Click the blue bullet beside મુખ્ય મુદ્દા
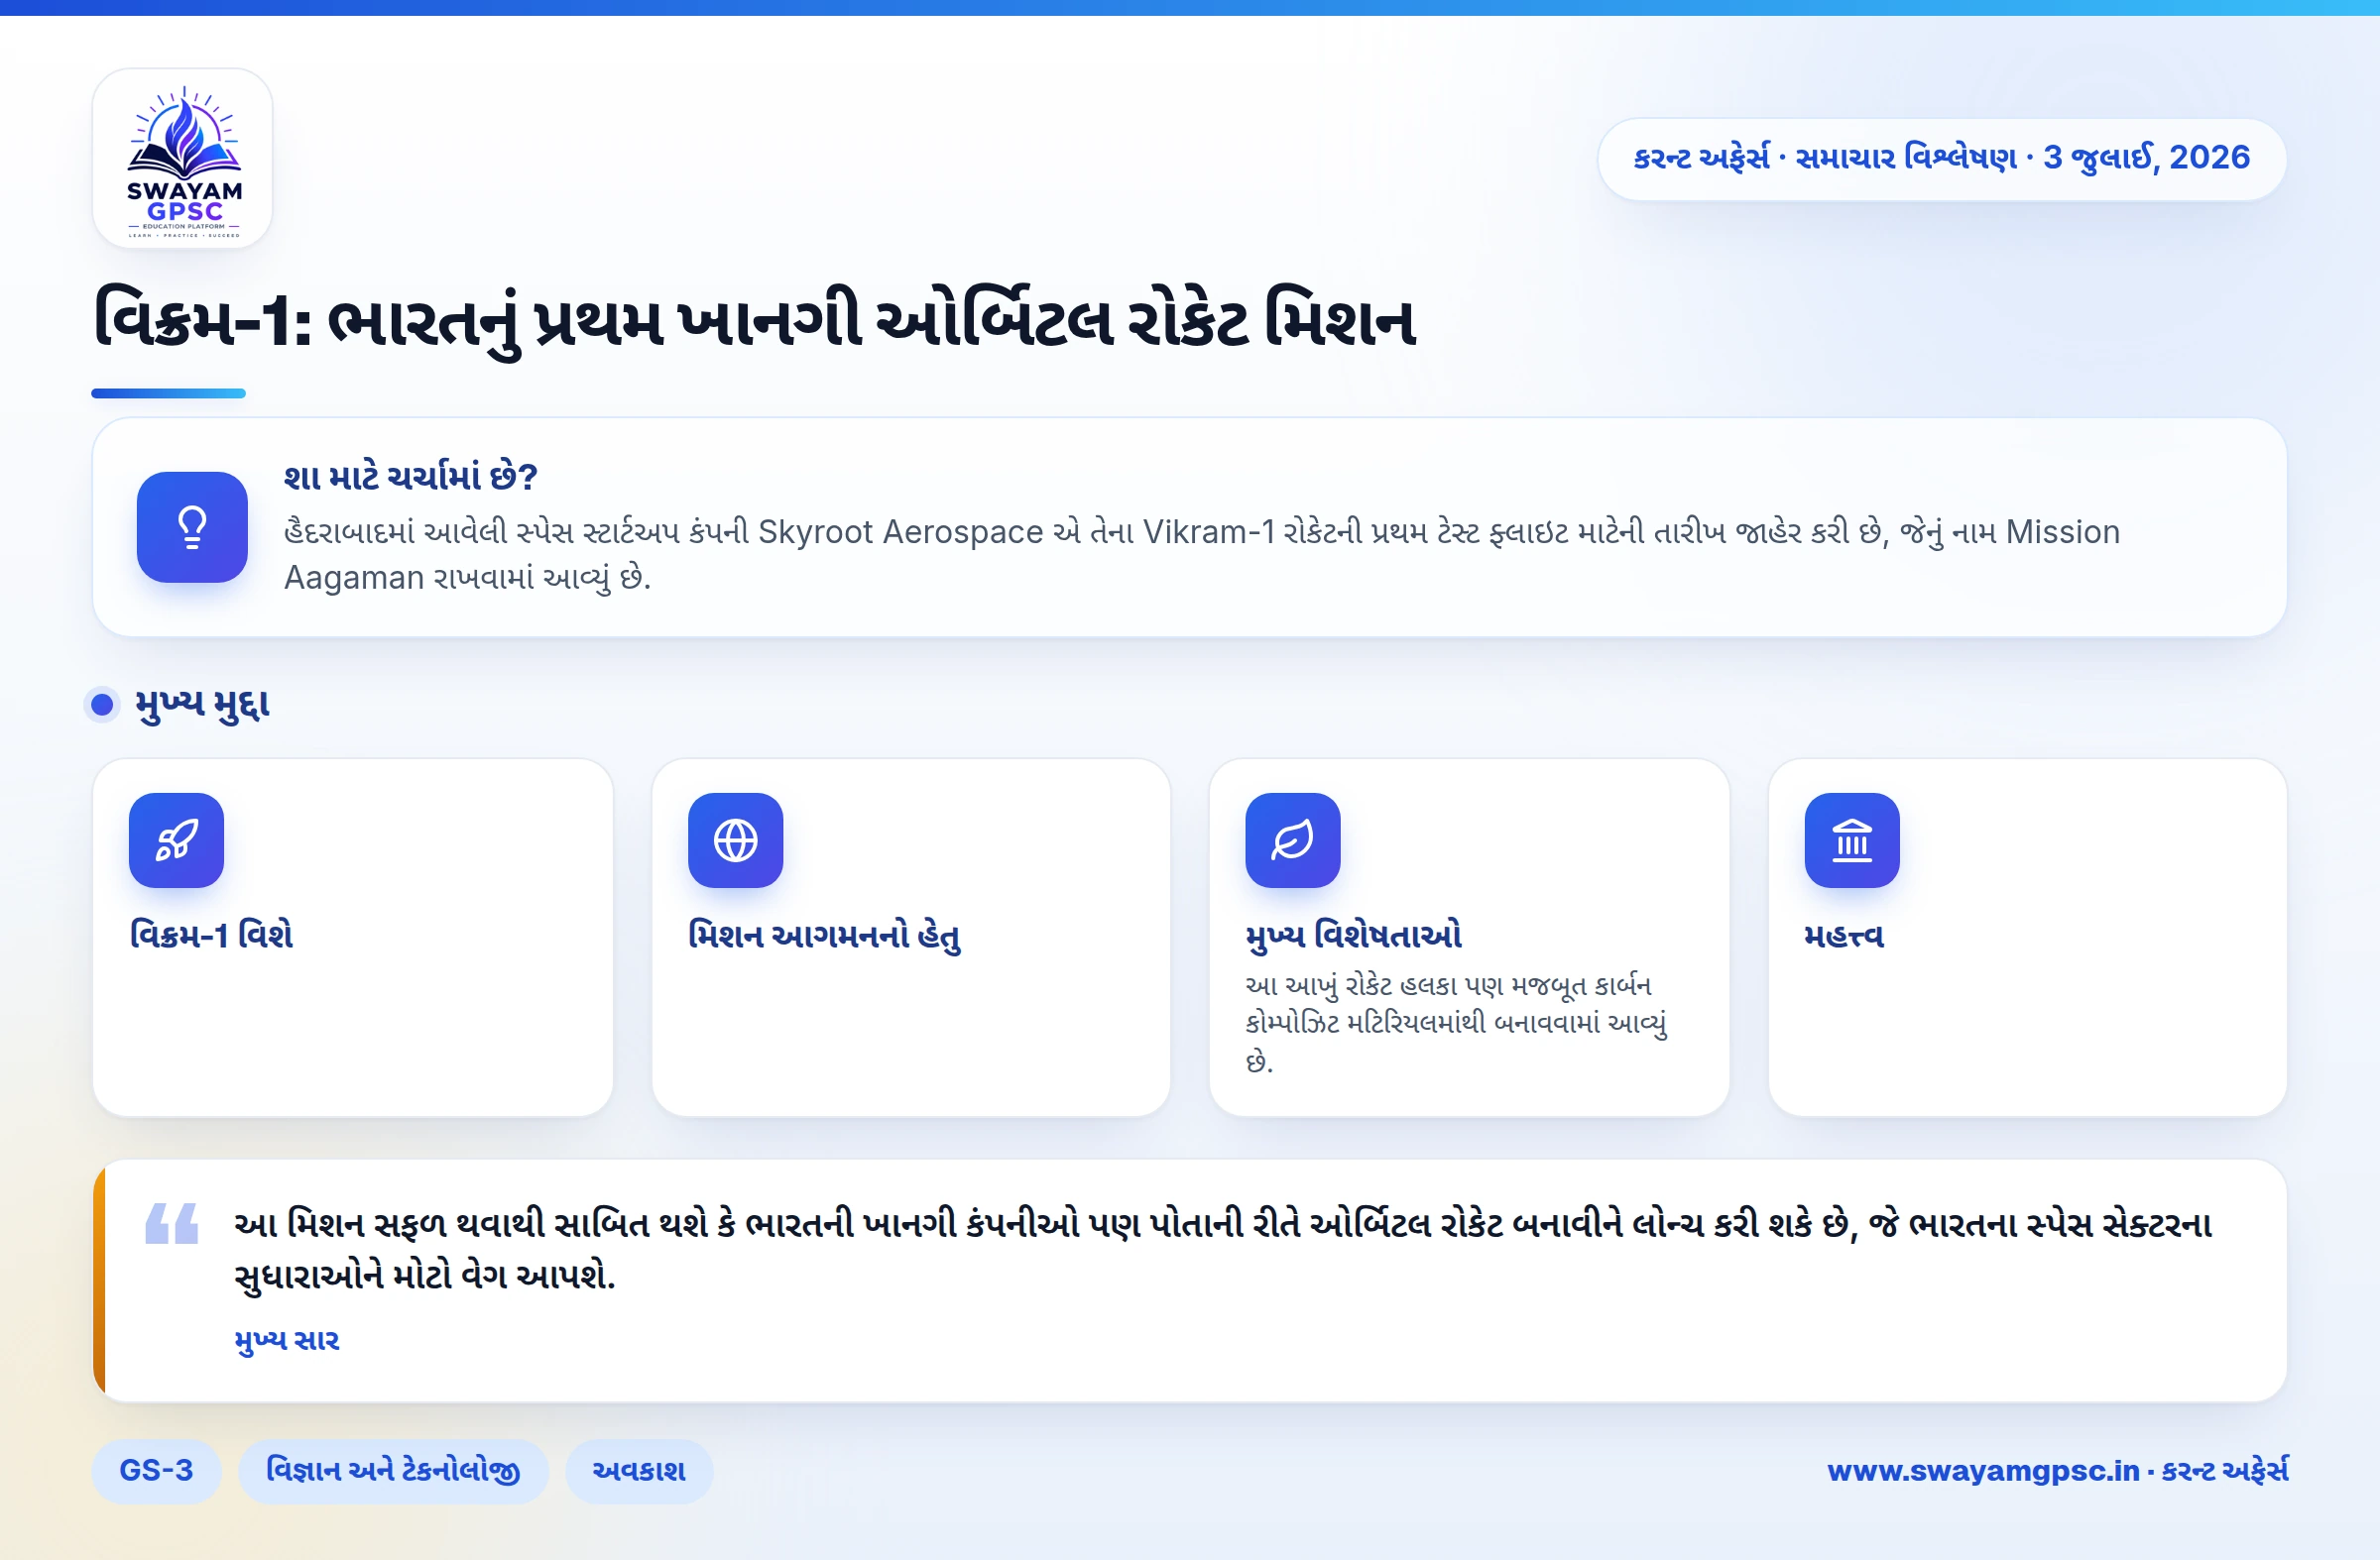 pos(102,705)
